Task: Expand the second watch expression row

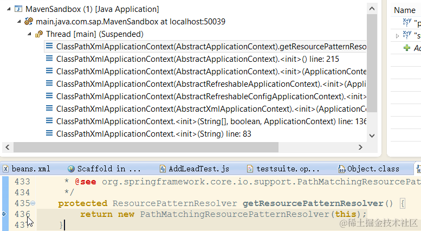Action: point(397,36)
